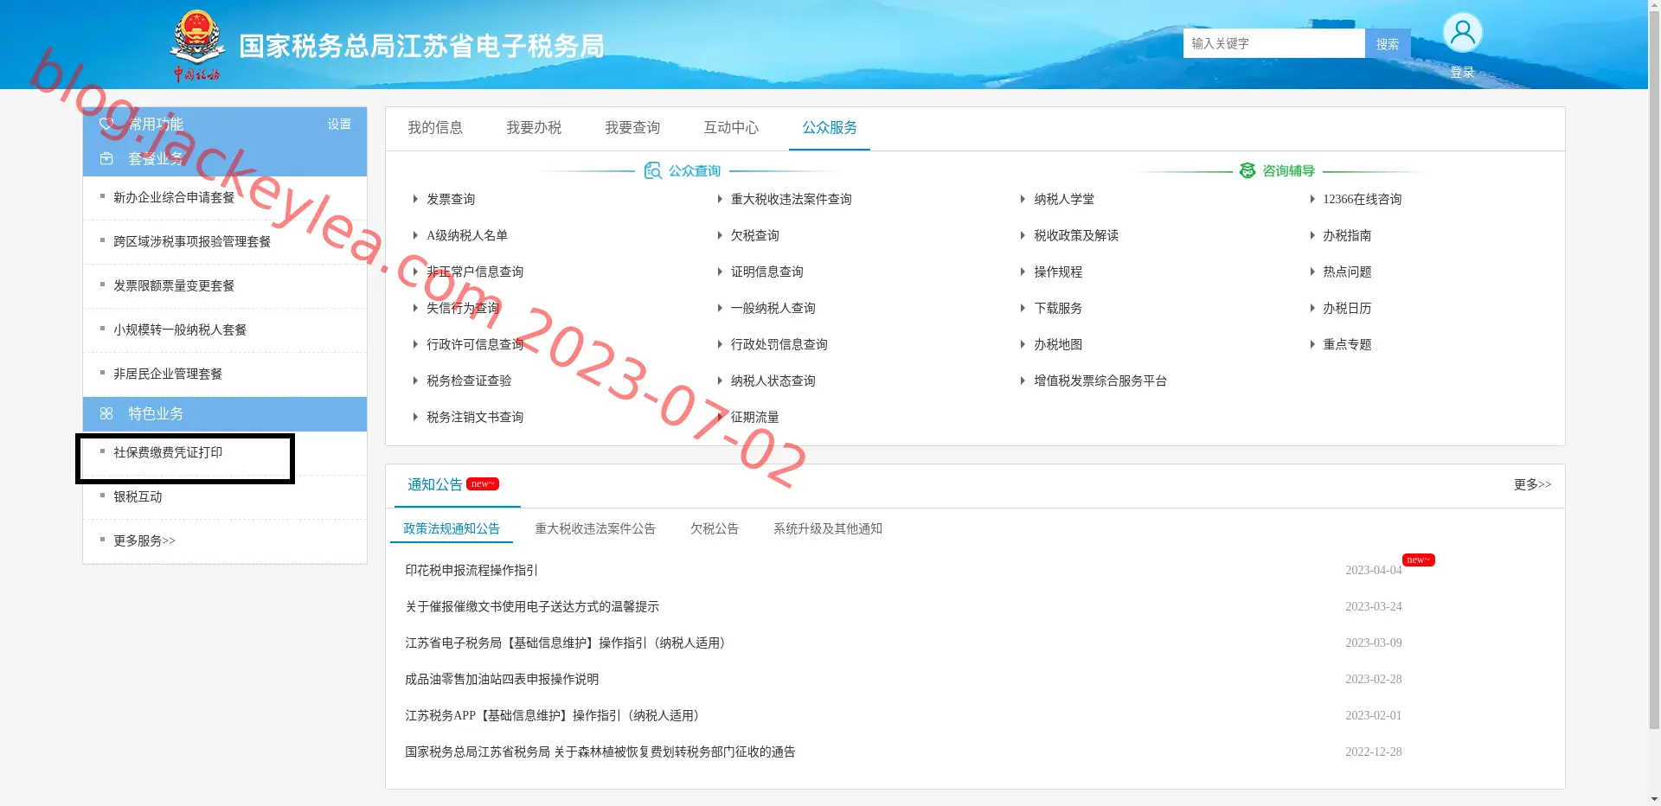Open 发票限额票量变更套餐
This screenshot has height=806, width=1661.
(x=174, y=285)
